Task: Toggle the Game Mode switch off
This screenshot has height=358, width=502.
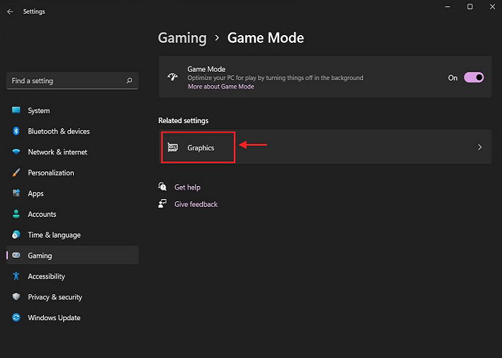Action: click(x=474, y=77)
